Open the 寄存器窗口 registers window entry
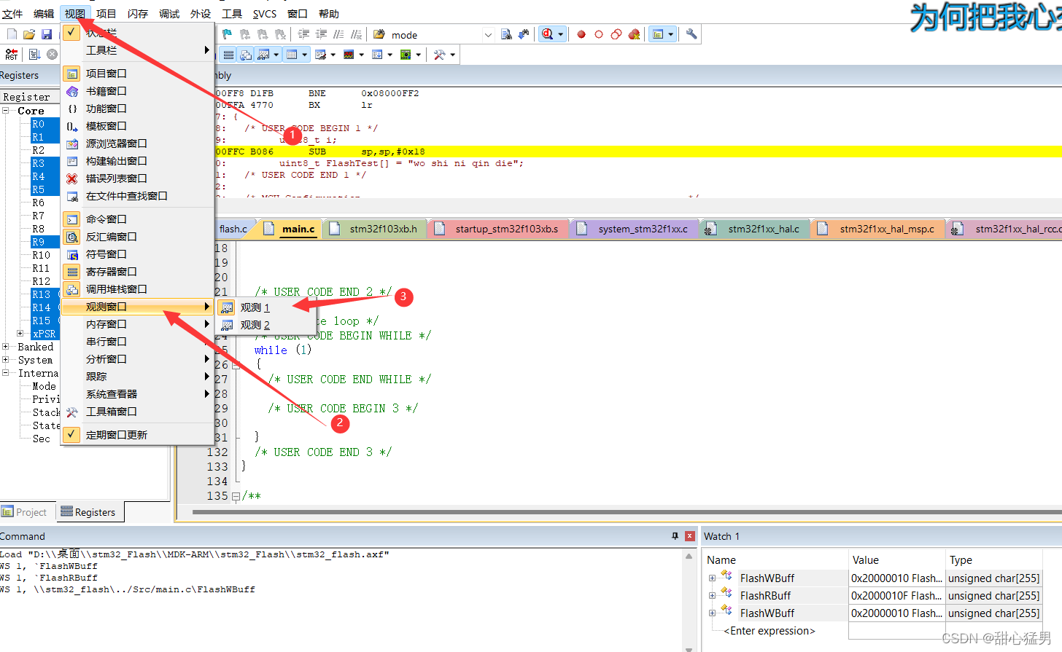1062x652 pixels. coord(137,272)
